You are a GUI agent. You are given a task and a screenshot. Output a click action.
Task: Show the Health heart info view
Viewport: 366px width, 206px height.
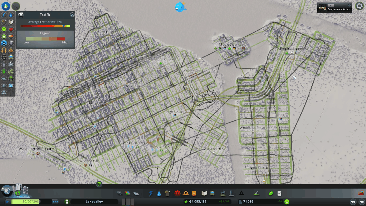coord(11,29)
